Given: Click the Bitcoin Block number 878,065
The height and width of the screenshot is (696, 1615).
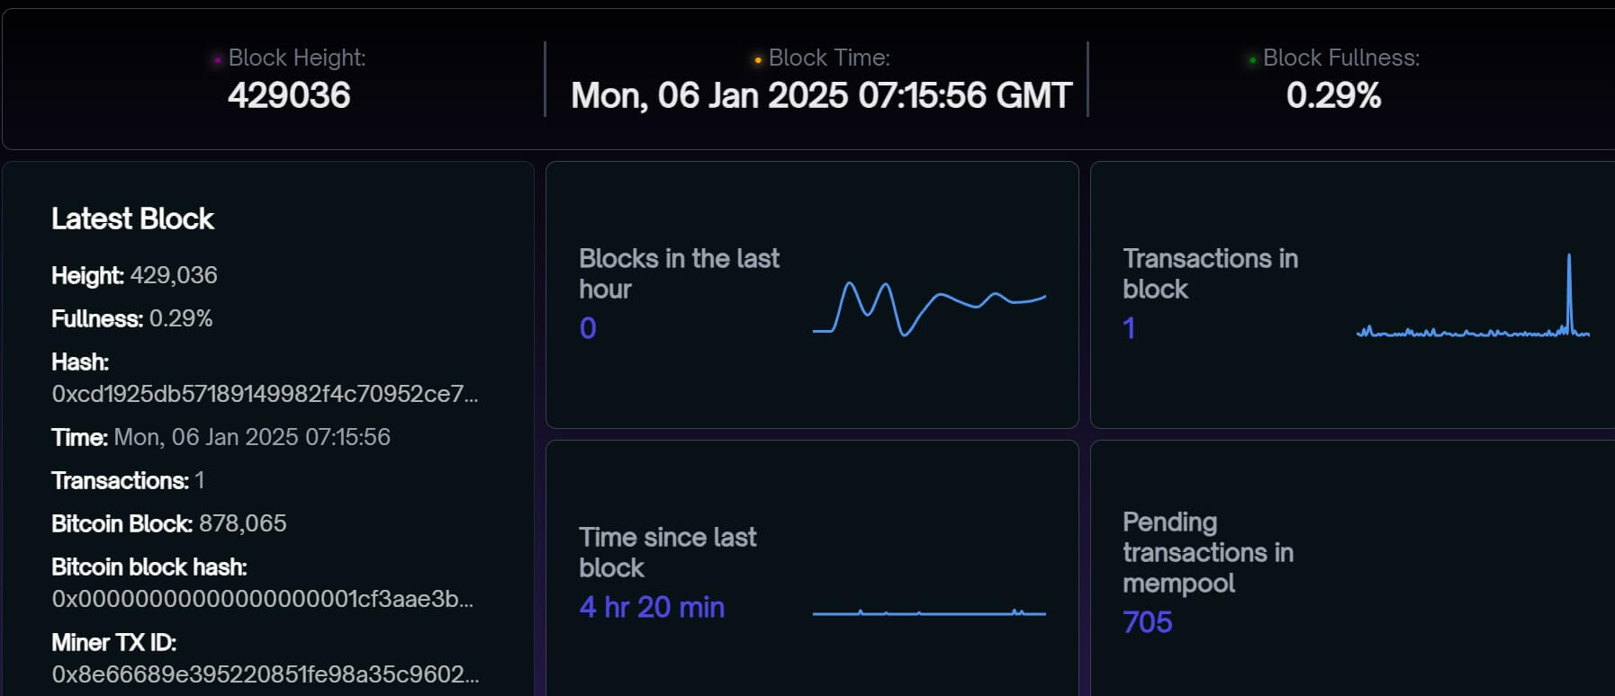Looking at the screenshot, I should [x=243, y=523].
